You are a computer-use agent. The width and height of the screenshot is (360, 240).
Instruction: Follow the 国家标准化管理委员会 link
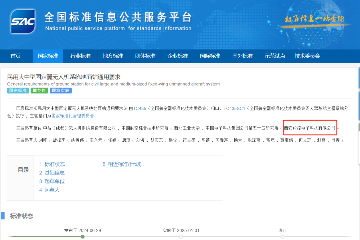tap(73, 116)
